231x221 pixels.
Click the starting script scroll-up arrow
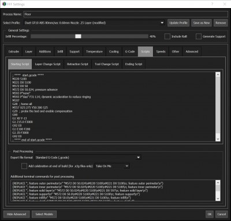pos(218,74)
